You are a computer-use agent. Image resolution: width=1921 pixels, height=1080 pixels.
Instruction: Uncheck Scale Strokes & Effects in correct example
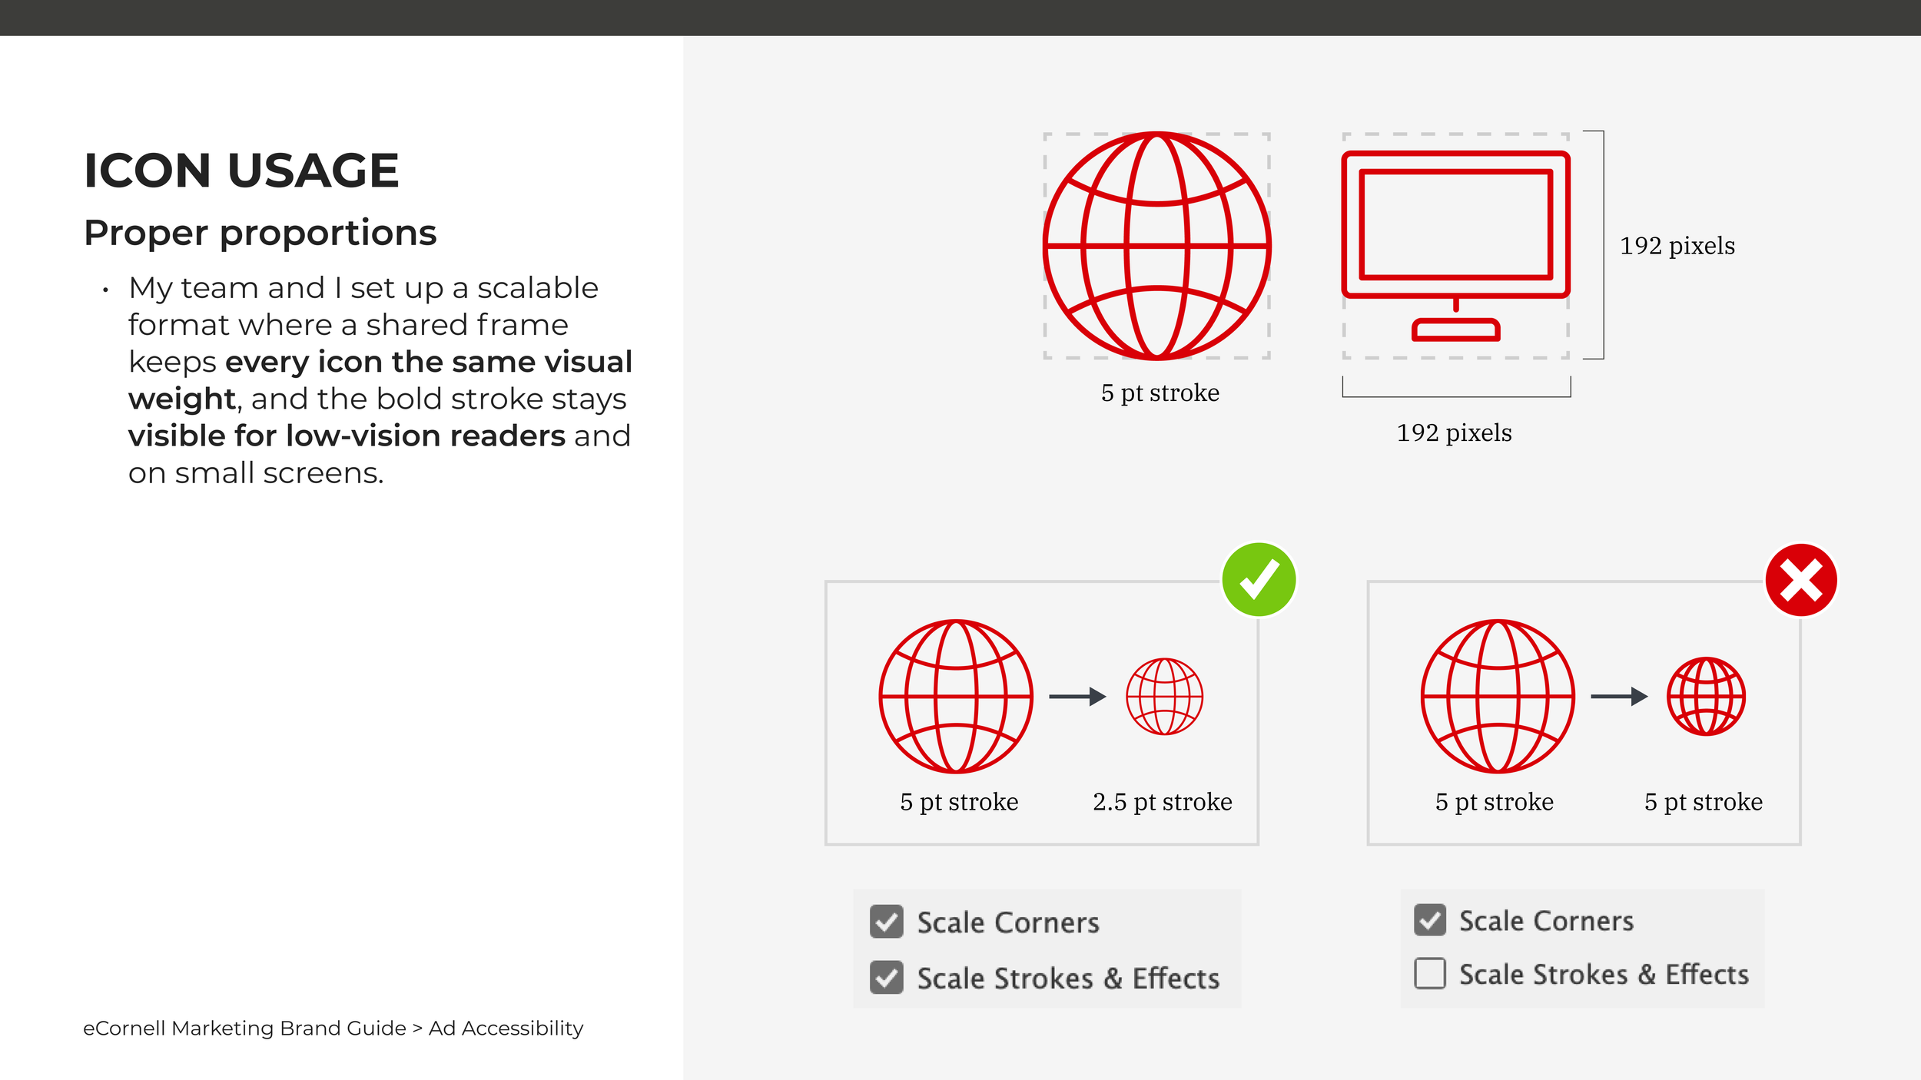887,977
